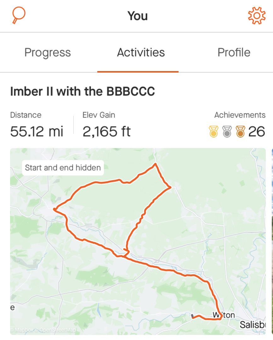Switch to the Progress tab
Screen dimensions: 273x340
48,52
